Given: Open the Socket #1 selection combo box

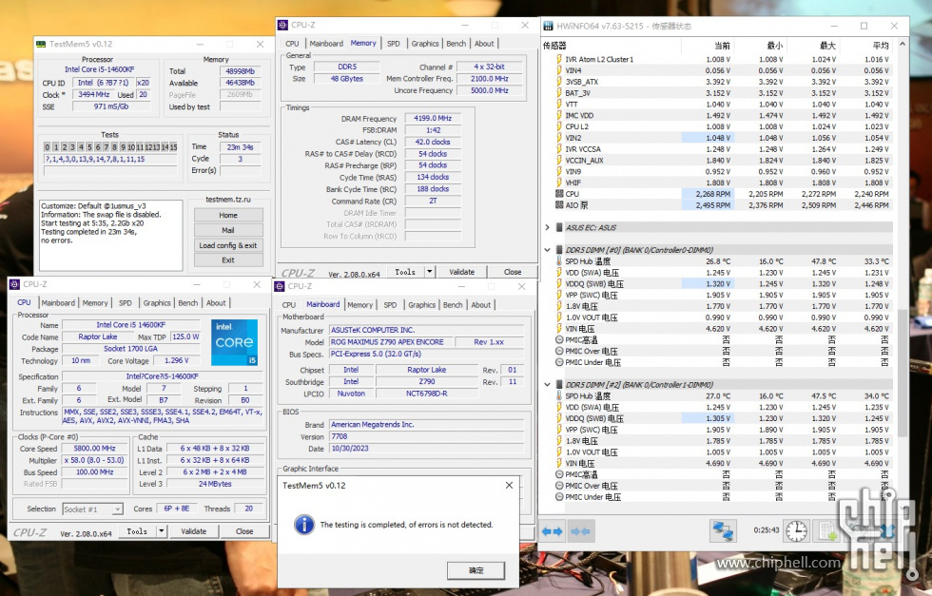Looking at the screenshot, I should [x=93, y=509].
